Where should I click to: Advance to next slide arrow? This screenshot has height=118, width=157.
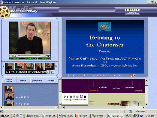click(x=114, y=75)
